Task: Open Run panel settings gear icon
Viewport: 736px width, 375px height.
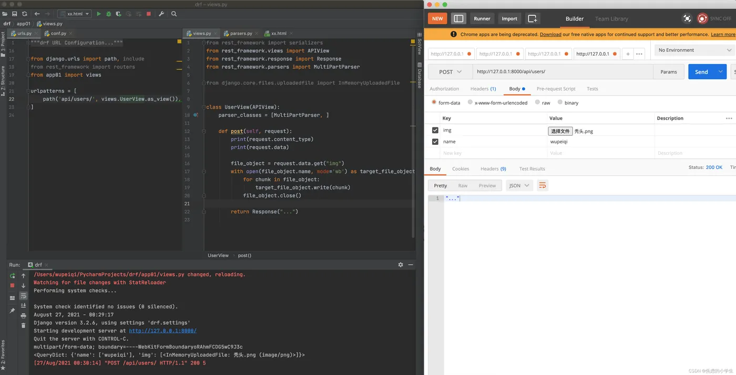Action: (x=401, y=265)
